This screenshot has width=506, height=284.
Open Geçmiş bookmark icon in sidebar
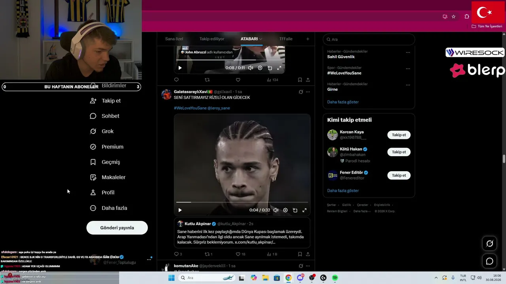click(93, 162)
